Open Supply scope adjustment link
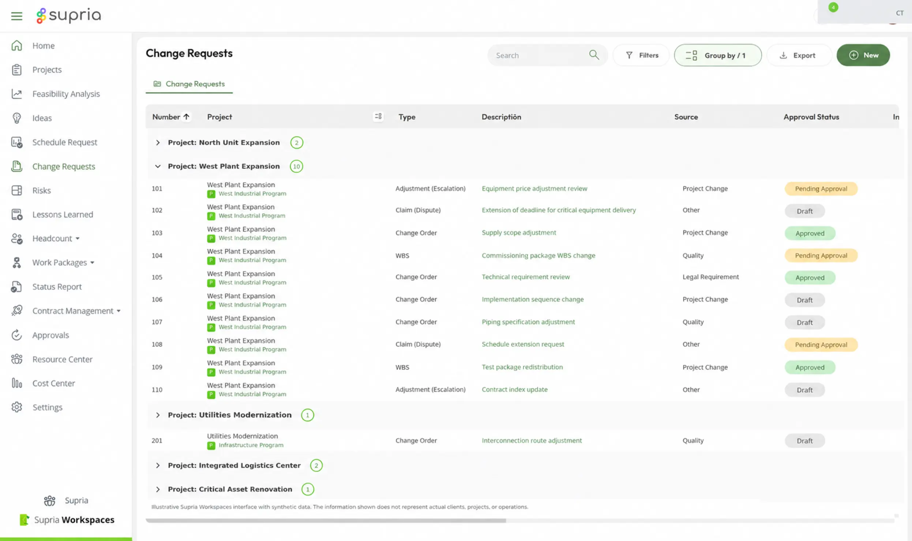Viewport: 912px width, 541px height. (x=519, y=233)
